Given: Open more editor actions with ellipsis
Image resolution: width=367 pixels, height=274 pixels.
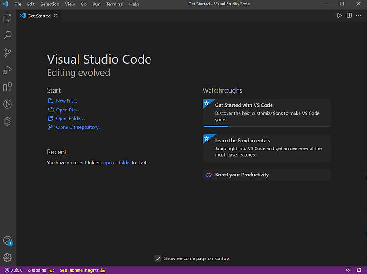Looking at the screenshot, I should click(x=358, y=15).
